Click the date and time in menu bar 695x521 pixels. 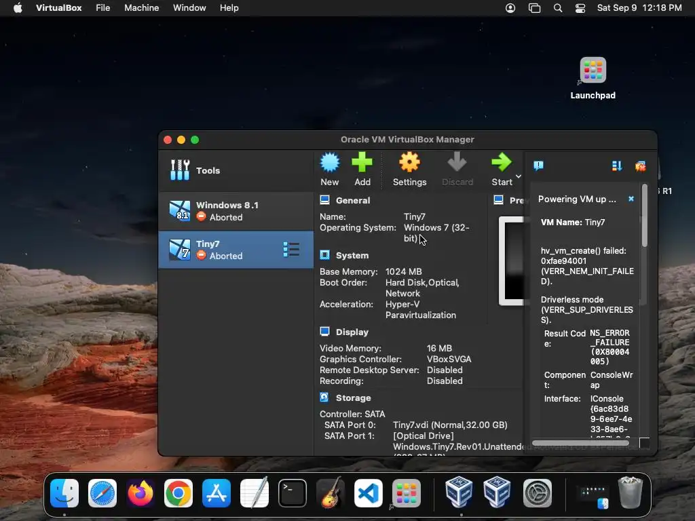click(x=639, y=8)
